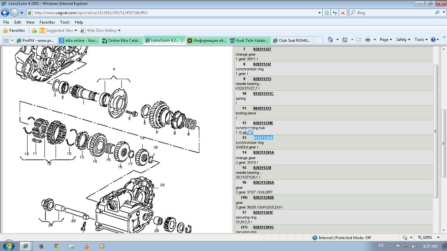447x251 pixels.
Task: Stop page loading with the red X icon
Action: 343,13
